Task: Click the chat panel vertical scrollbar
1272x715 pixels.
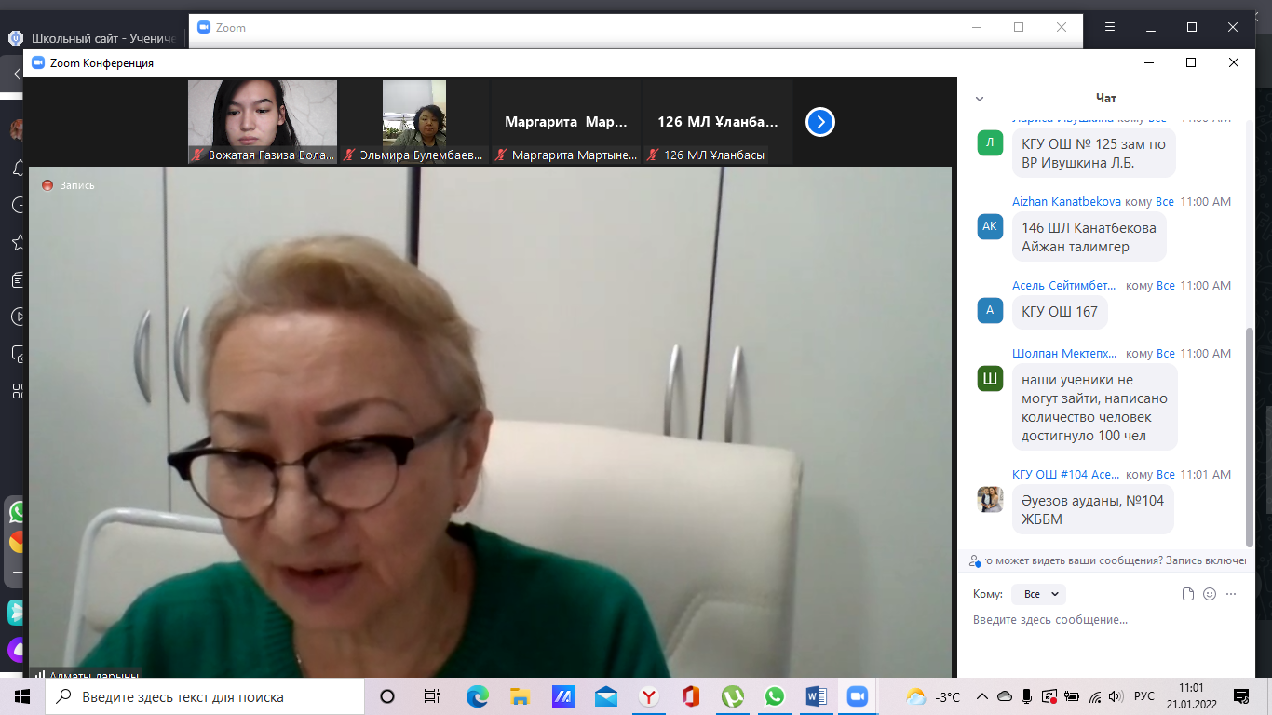Action: [1250, 438]
